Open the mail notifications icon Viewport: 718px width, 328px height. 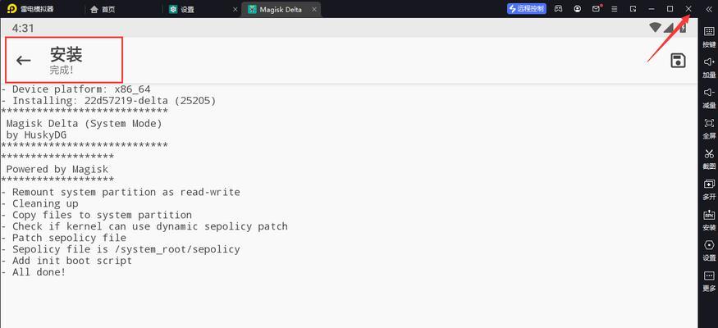pos(597,9)
